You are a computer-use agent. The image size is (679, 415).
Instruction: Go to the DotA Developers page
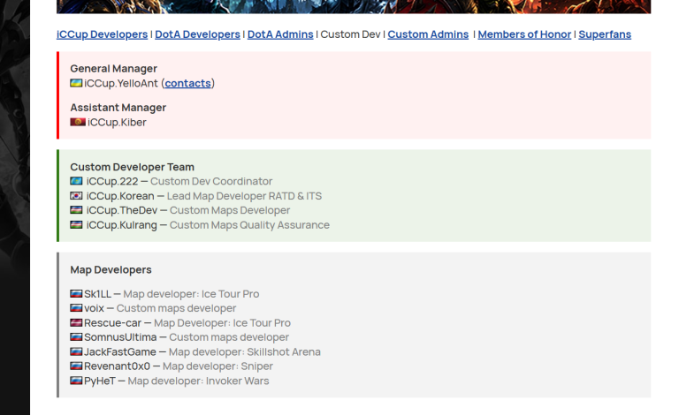(x=197, y=34)
